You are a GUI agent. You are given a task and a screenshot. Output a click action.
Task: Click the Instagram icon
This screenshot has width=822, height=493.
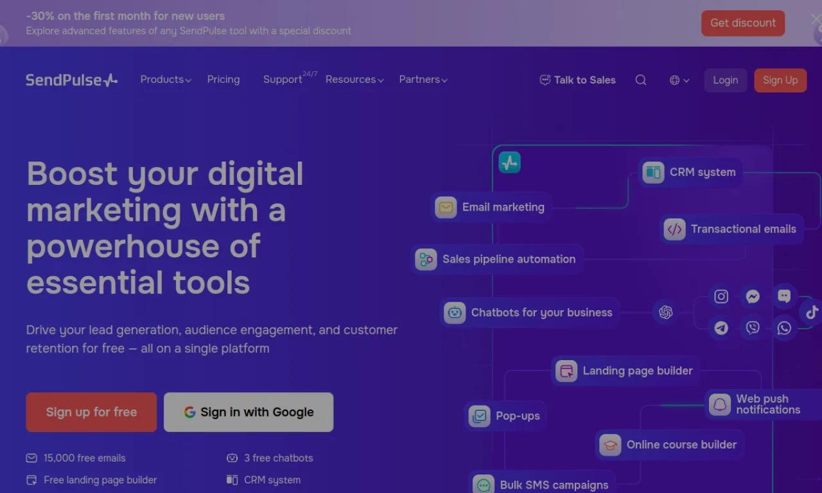721,297
